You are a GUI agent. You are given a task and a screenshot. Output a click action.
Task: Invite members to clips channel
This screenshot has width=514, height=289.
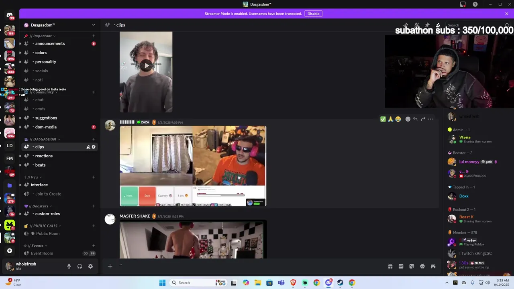point(88,147)
